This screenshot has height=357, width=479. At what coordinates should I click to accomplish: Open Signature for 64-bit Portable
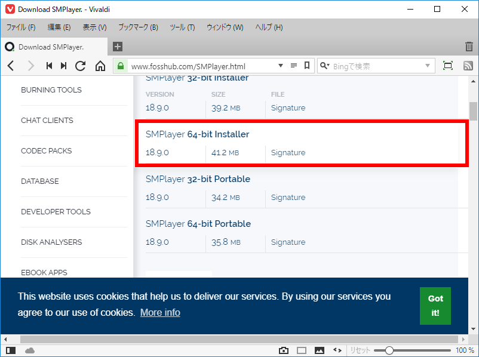288,242
